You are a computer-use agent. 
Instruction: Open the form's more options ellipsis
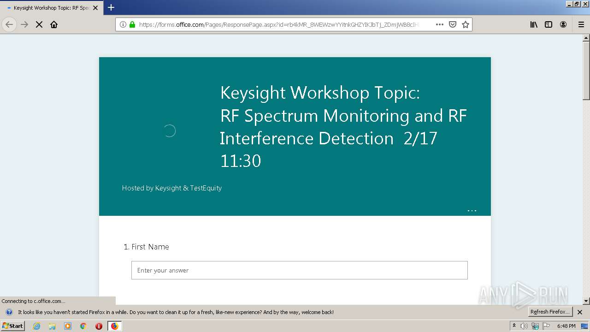click(x=472, y=211)
